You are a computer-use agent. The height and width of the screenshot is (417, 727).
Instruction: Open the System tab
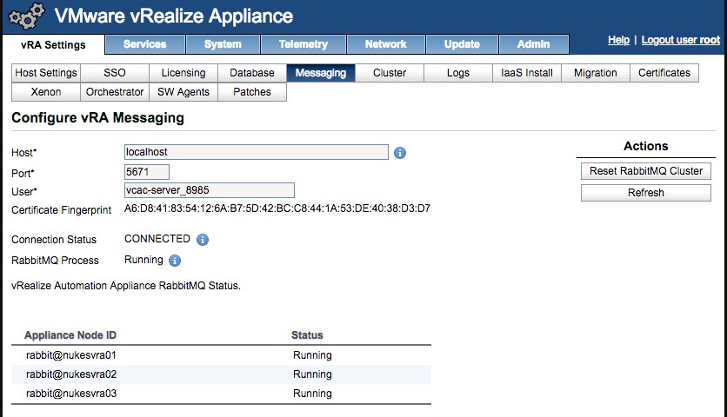(223, 44)
